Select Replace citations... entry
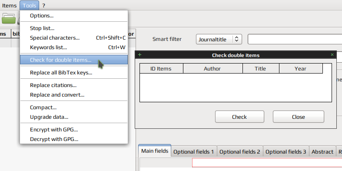 [x=74, y=85]
